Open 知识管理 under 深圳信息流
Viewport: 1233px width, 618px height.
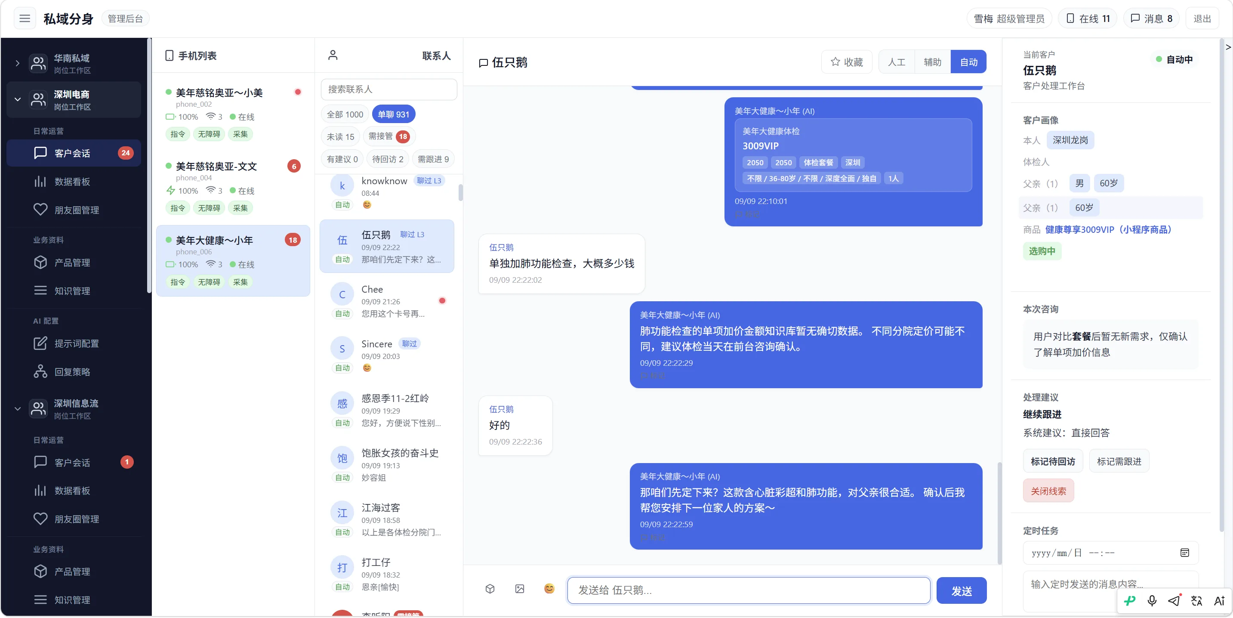(74, 600)
